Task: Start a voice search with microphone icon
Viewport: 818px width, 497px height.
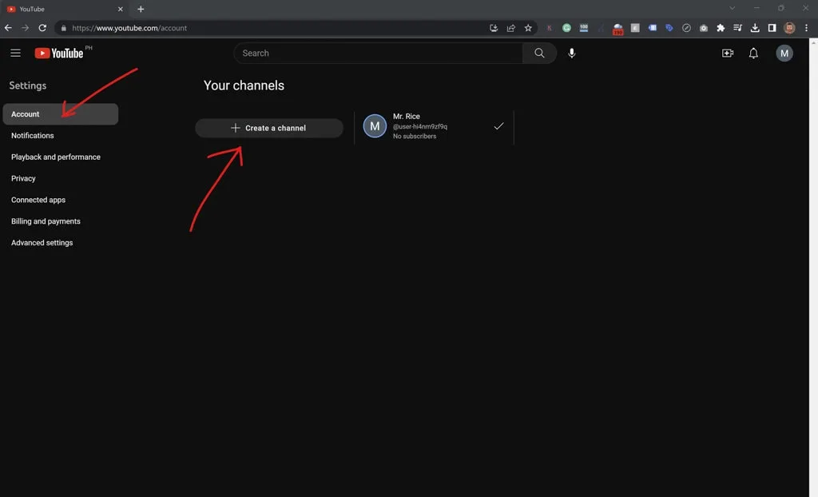Action: 571,53
